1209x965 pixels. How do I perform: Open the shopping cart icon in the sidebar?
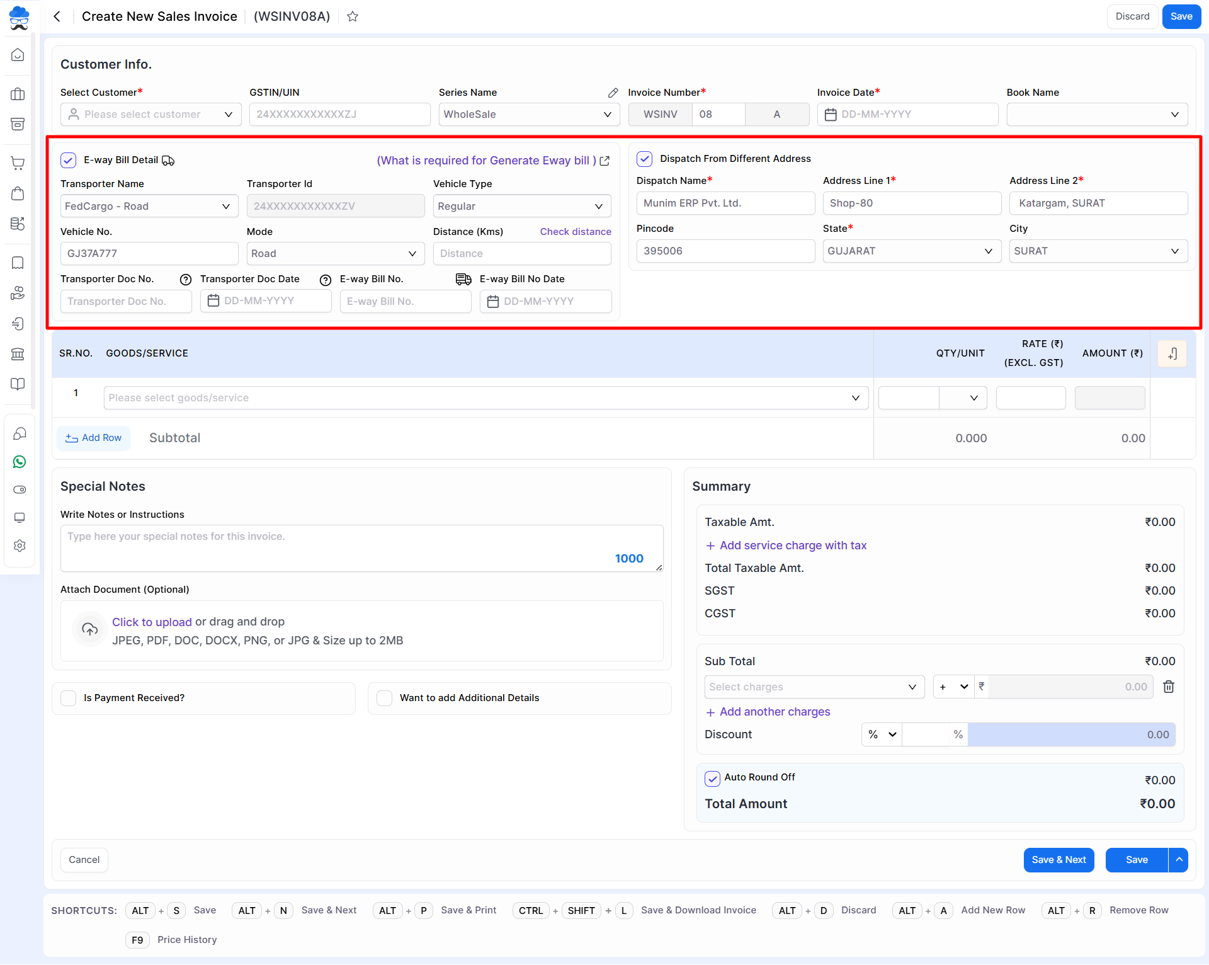click(18, 163)
